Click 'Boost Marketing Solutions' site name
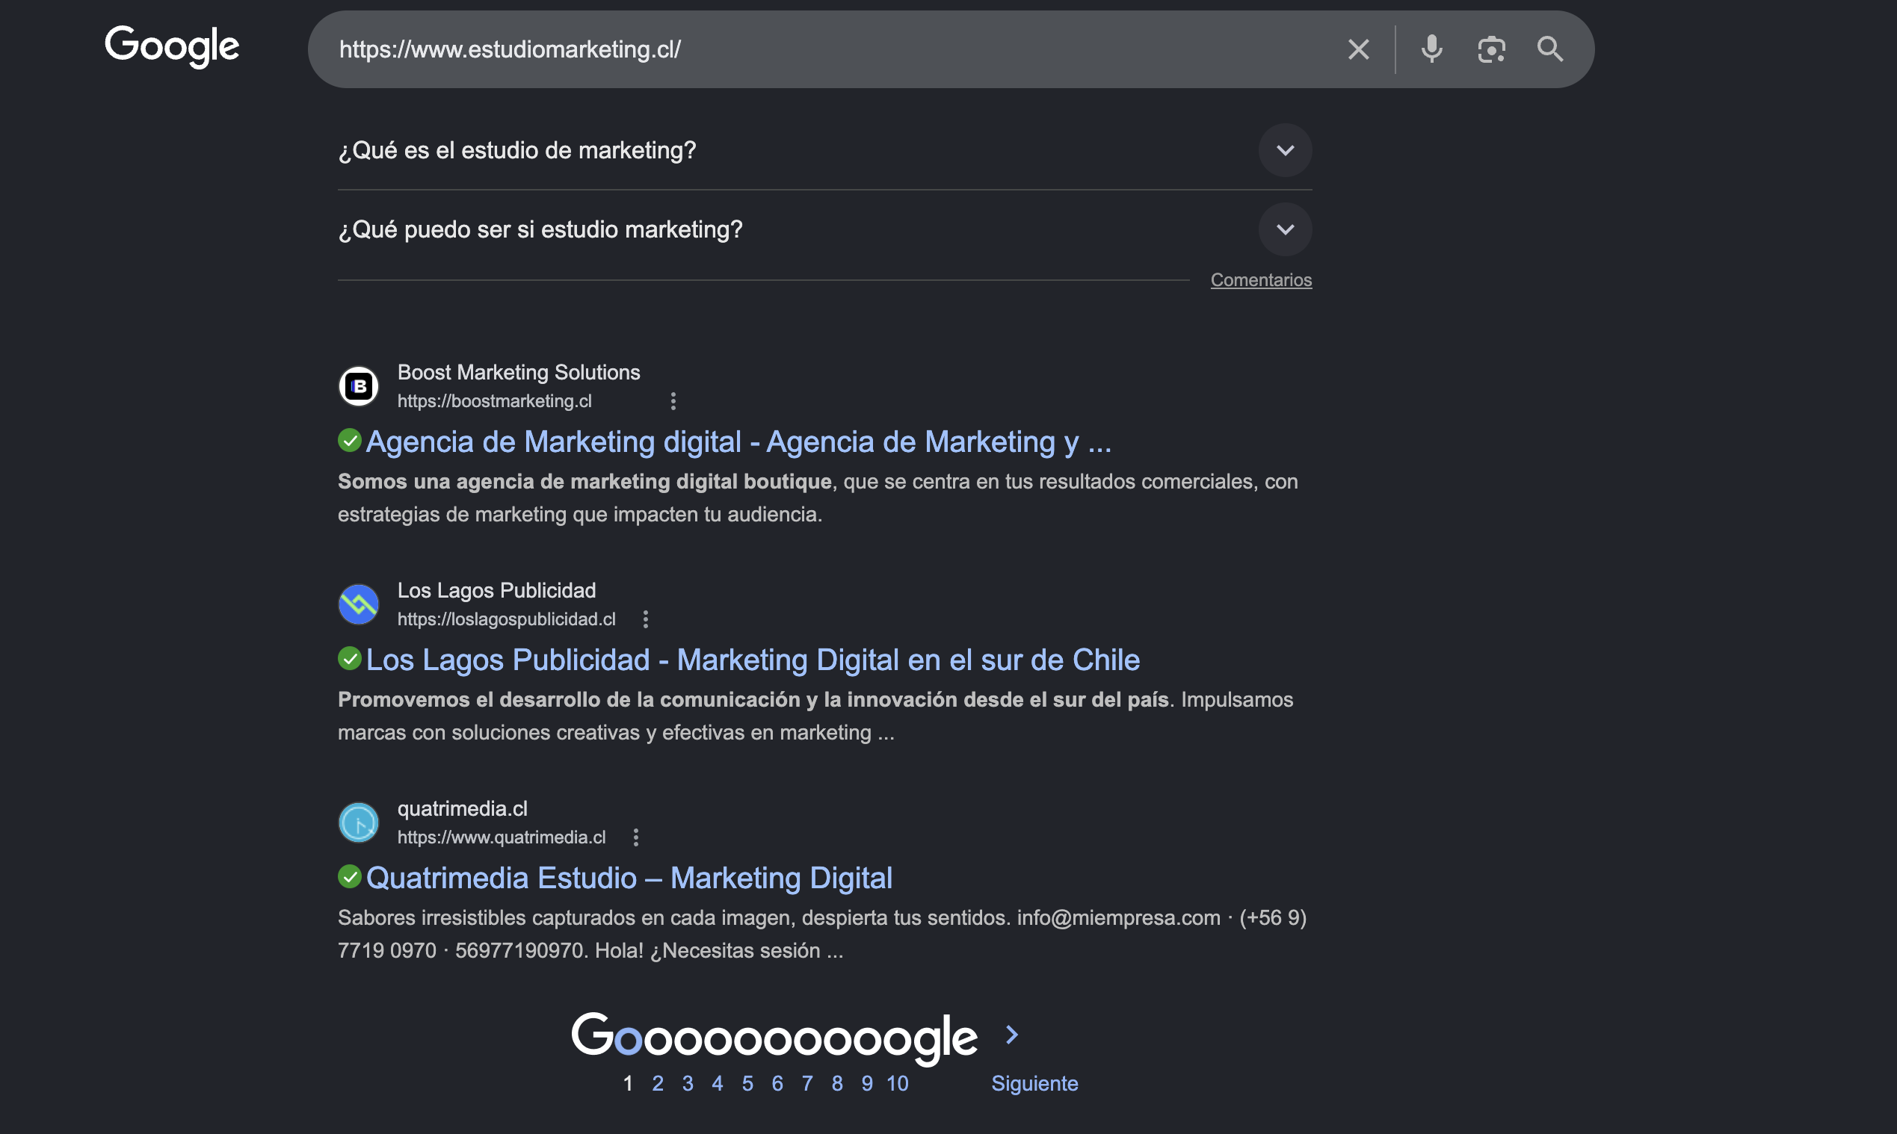This screenshot has height=1134, width=1897. pos(519,372)
